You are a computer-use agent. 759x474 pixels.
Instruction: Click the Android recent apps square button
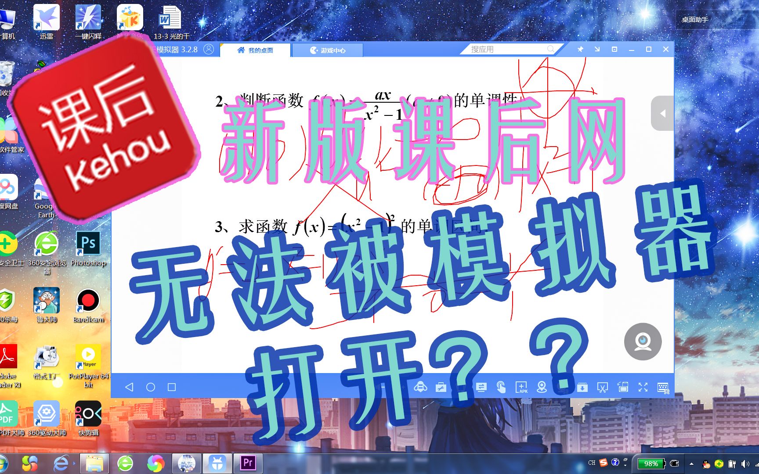click(172, 387)
